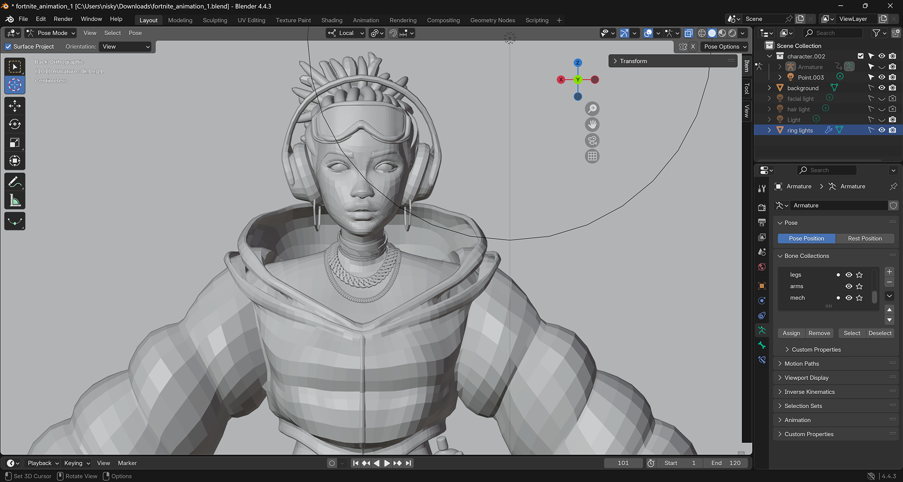
Task: Click the current frame field 101
Action: coord(623,463)
